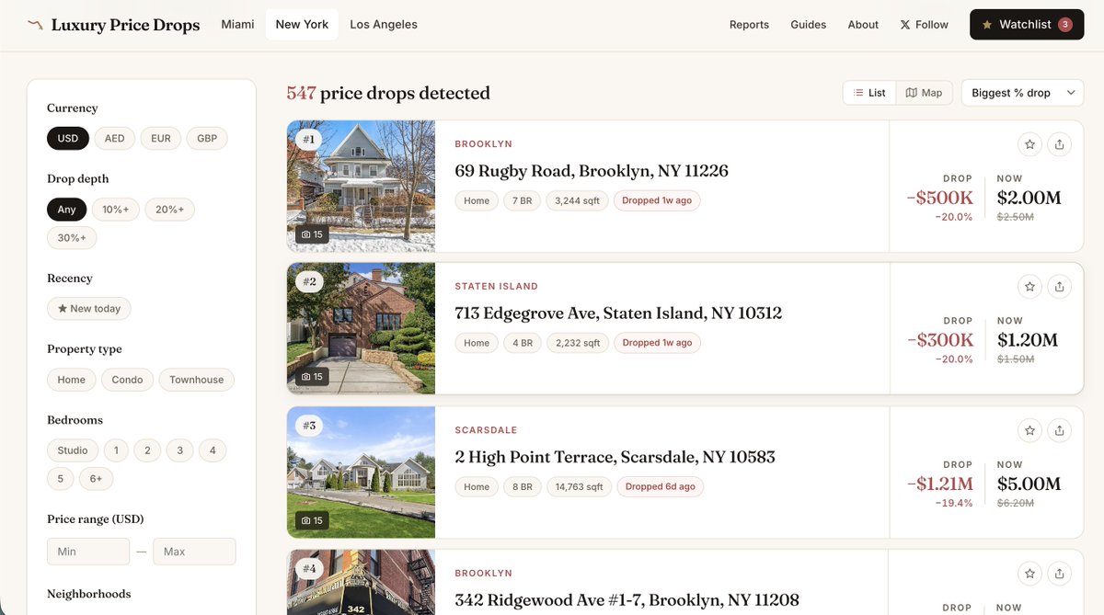Image resolution: width=1104 pixels, height=615 pixels.
Task: Toggle the New today recency filter
Action: pyautogui.click(x=89, y=309)
